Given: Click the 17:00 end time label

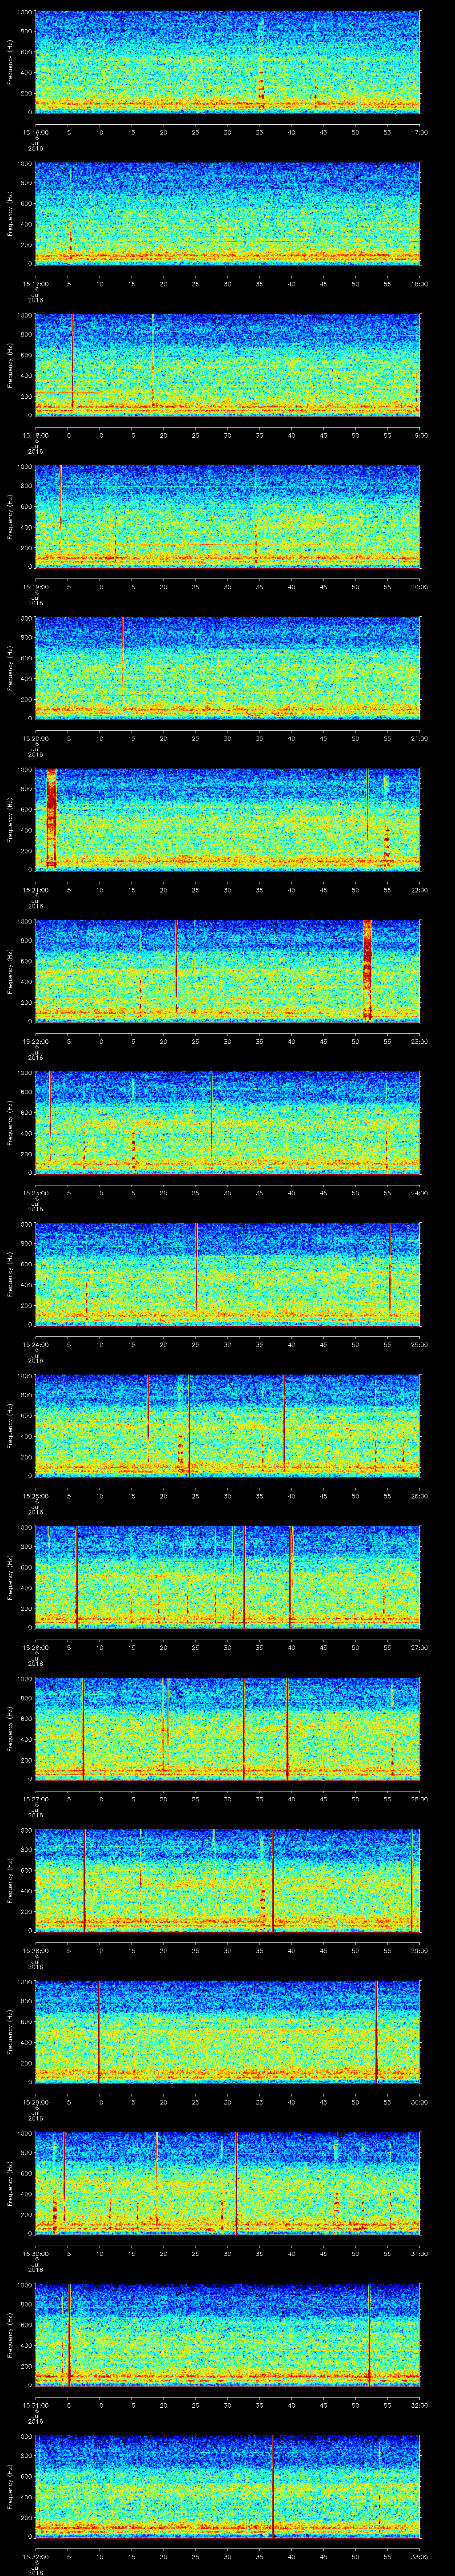Looking at the screenshot, I should pyautogui.click(x=419, y=132).
